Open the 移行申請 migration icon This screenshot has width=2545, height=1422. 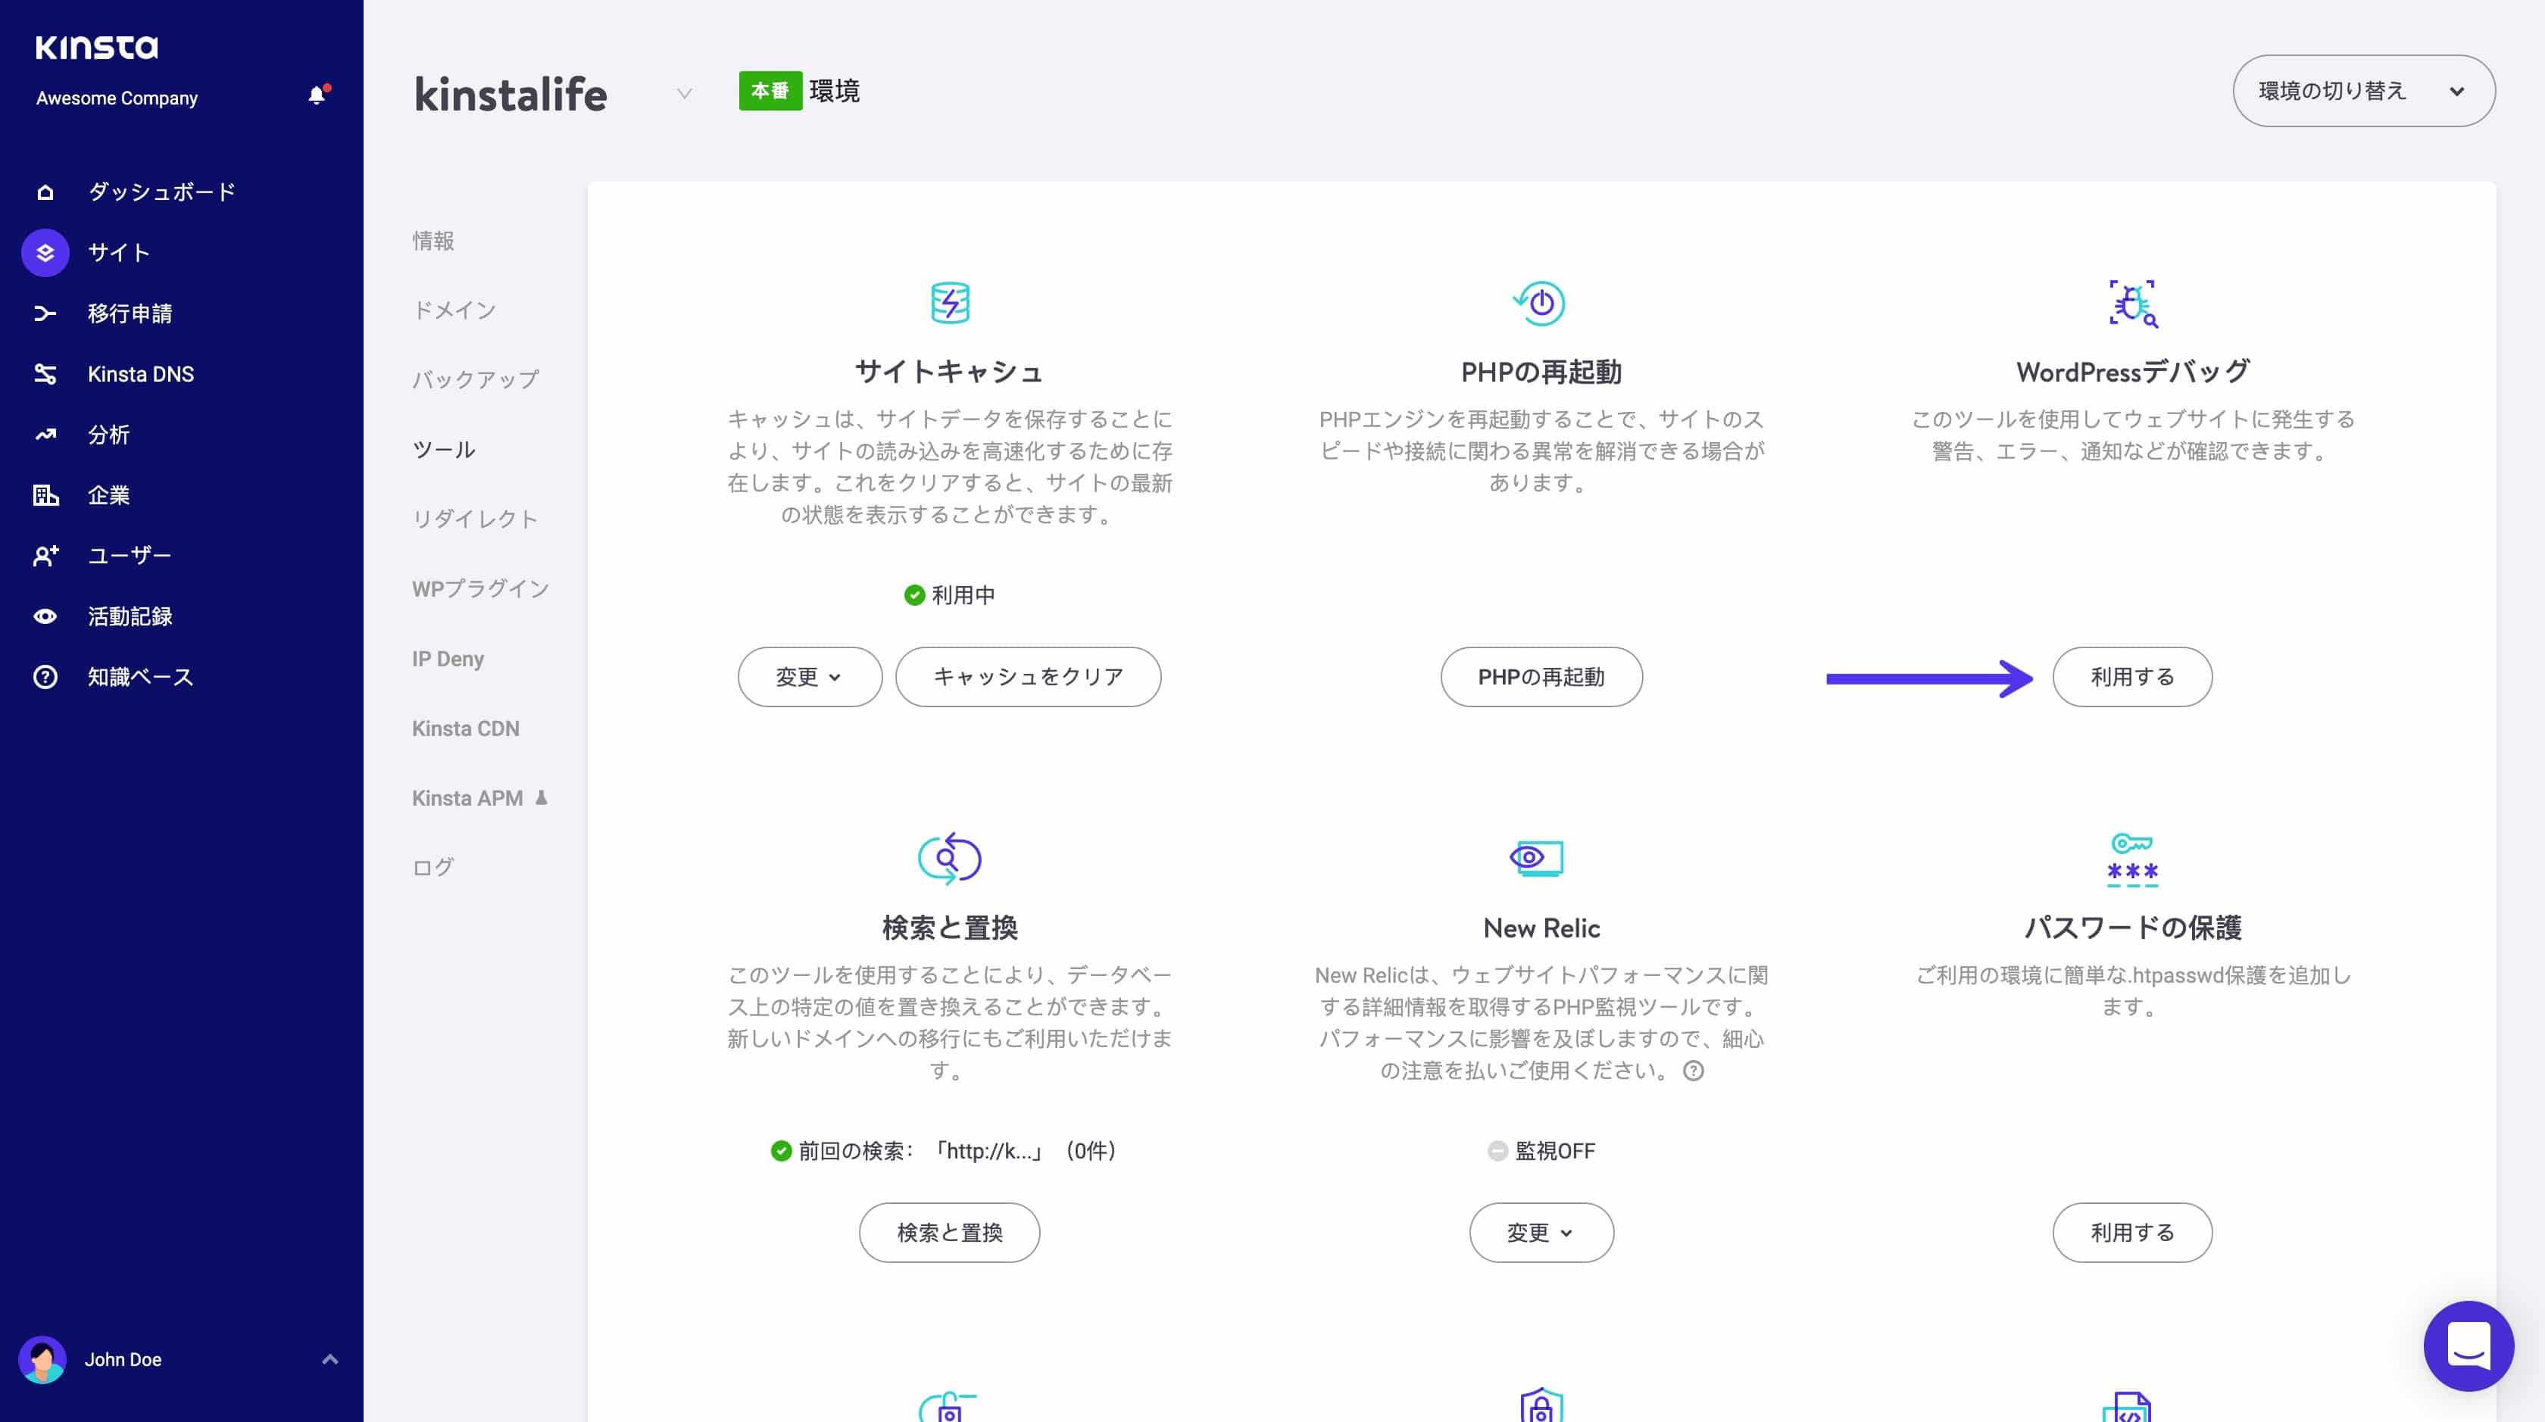click(x=45, y=313)
